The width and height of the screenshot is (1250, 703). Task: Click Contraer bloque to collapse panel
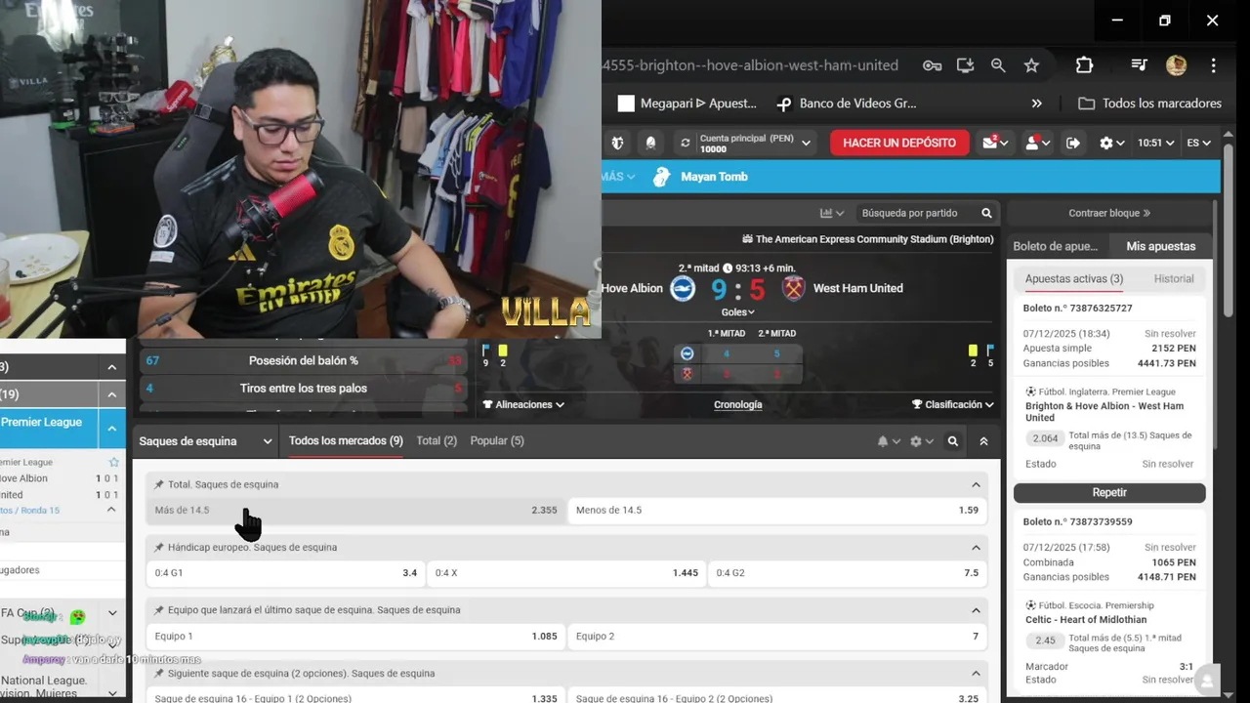coord(1109,213)
